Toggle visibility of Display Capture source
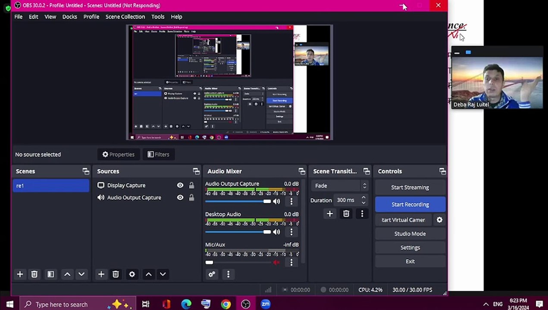Image resolution: width=548 pixels, height=310 pixels. point(180,185)
